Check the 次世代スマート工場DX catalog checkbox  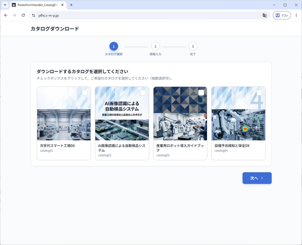point(85,93)
